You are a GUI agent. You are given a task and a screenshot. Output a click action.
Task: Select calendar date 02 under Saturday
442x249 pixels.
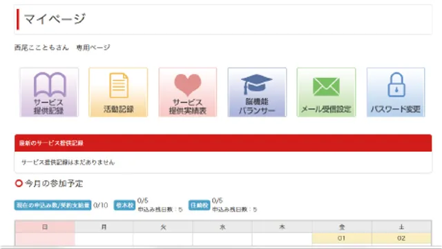pyautogui.click(x=401, y=238)
